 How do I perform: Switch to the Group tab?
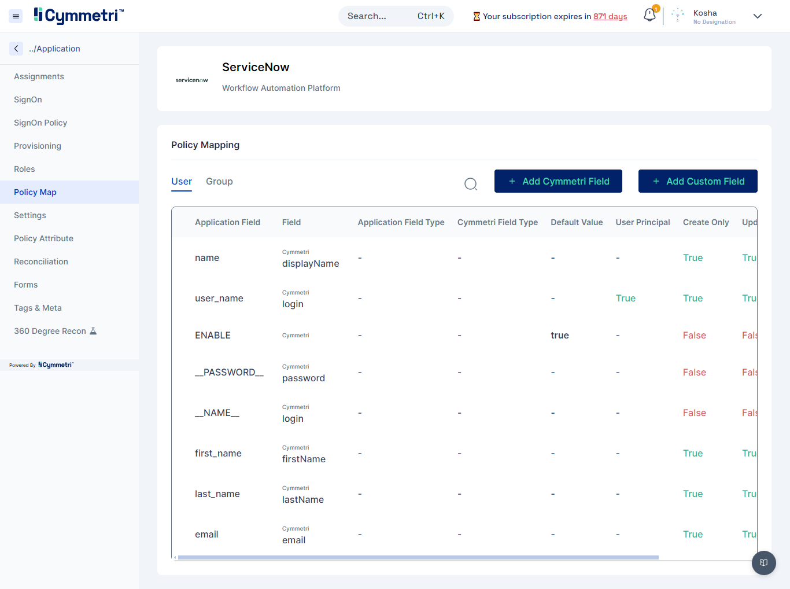click(x=219, y=181)
